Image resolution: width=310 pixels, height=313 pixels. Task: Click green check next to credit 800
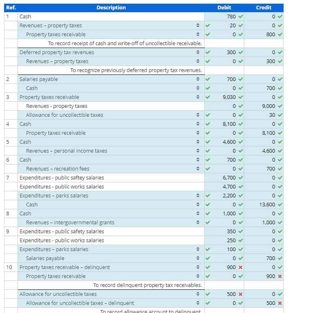280,34
